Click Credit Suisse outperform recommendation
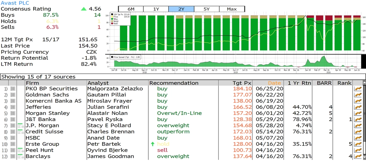The height and width of the screenshot is (161, 366). click(173, 132)
